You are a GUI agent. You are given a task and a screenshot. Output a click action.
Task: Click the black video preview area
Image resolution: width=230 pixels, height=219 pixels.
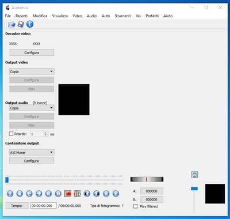[74, 100]
